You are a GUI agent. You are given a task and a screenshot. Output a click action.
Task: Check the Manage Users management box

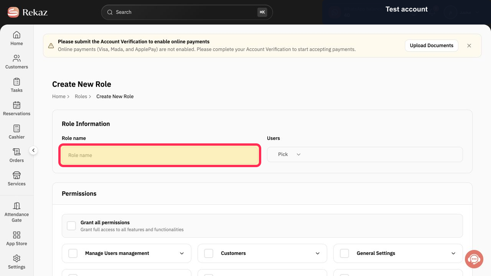(x=73, y=253)
